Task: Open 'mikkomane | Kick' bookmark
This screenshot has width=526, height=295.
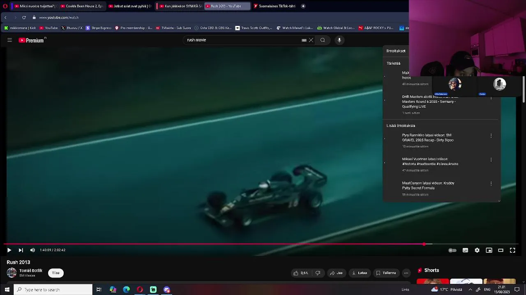Action: pyautogui.click(x=20, y=28)
